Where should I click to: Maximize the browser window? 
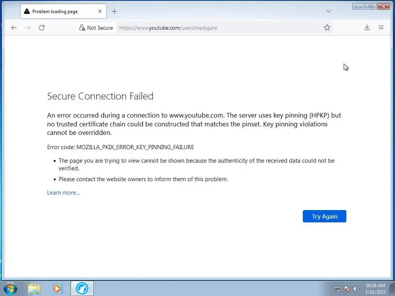tap(371, 7)
